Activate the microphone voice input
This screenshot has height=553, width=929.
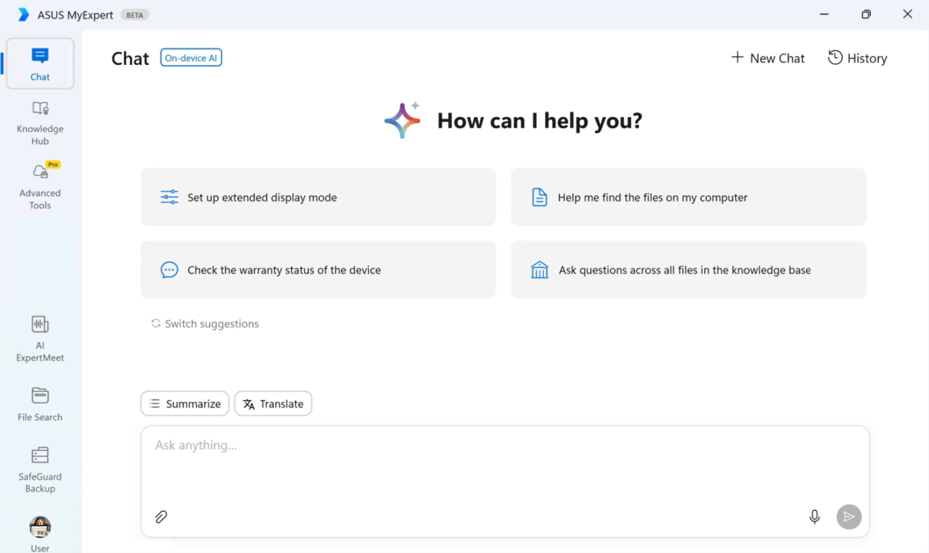tap(814, 516)
